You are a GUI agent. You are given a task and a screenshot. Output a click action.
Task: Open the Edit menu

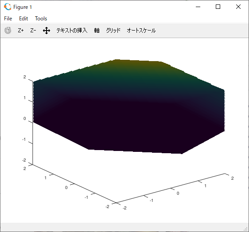(x=23, y=19)
